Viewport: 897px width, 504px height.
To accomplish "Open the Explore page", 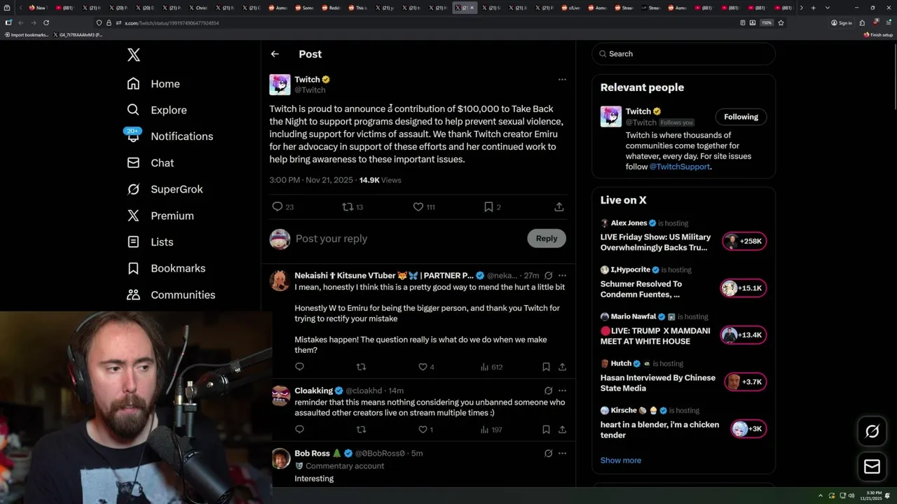I will coord(156,110).
